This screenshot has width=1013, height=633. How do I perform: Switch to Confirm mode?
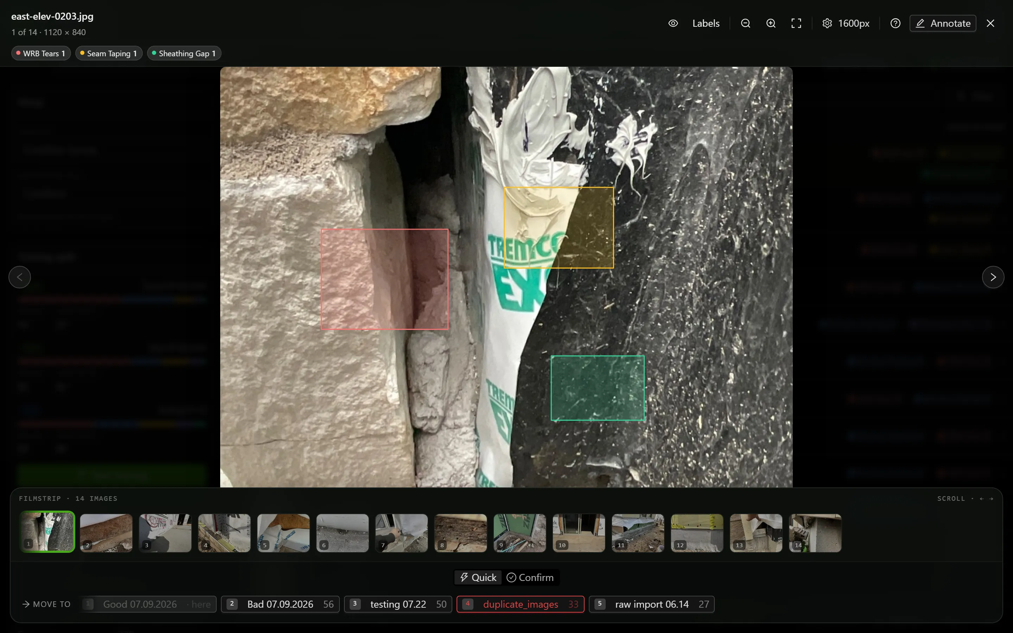(530, 578)
